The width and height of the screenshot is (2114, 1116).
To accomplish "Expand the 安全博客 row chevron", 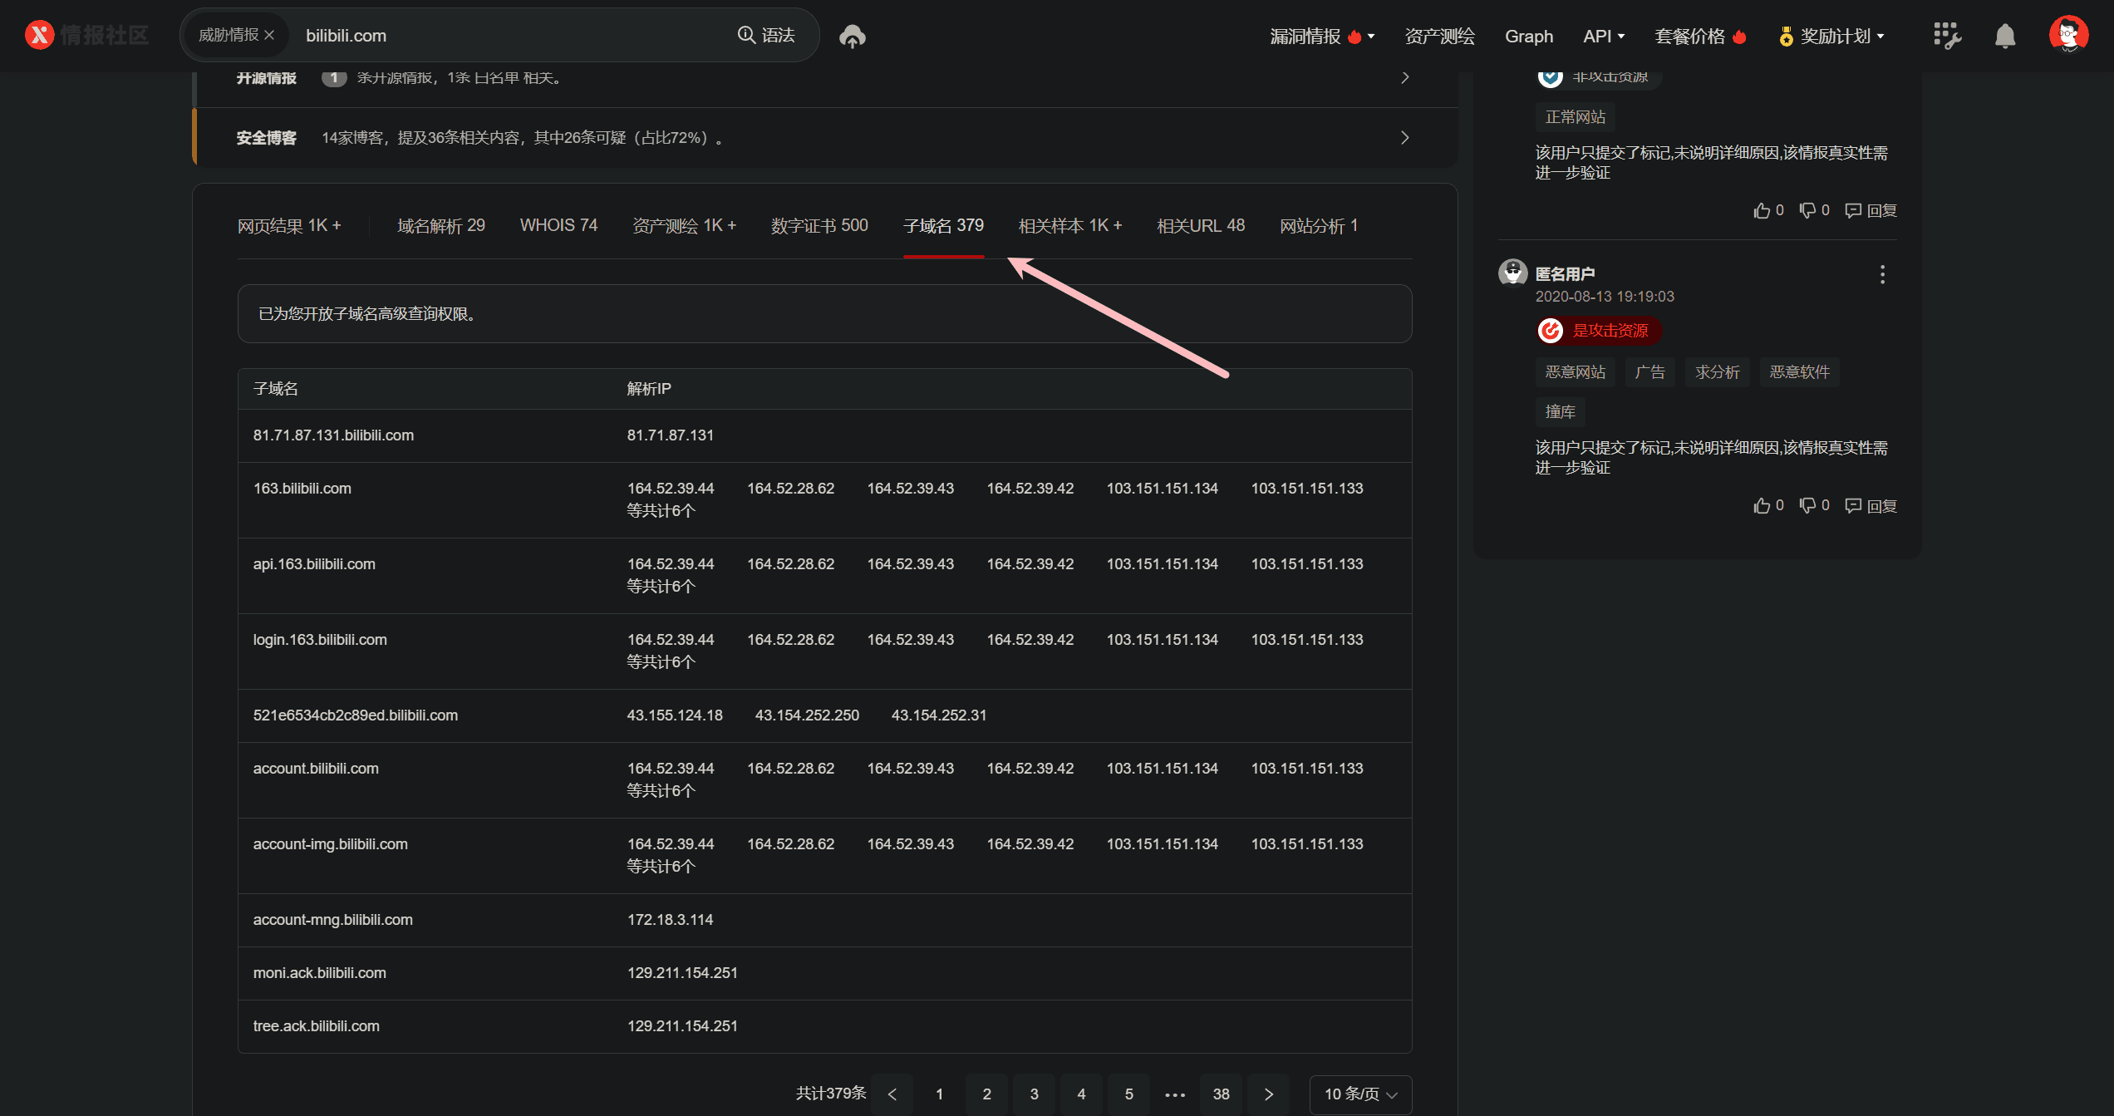I will pos(1404,138).
